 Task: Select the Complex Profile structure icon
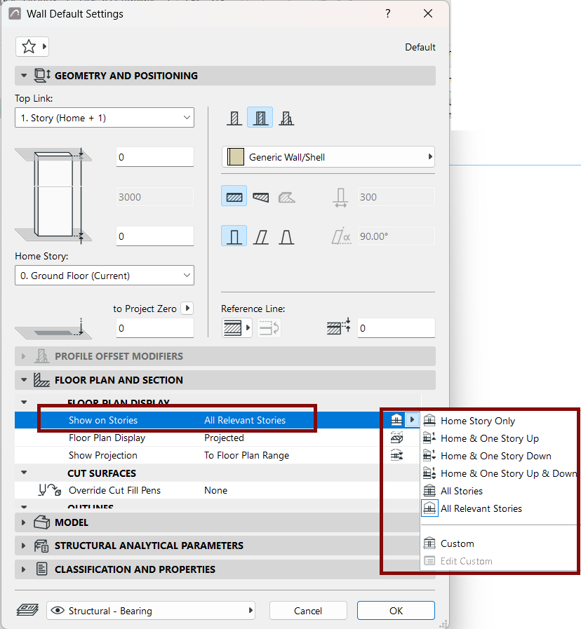286,118
